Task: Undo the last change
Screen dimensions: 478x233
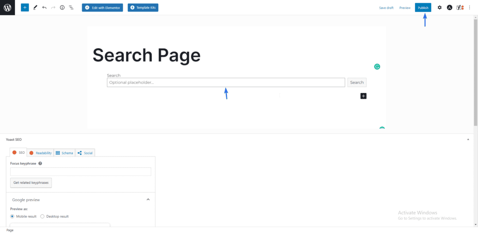Action: tap(44, 7)
